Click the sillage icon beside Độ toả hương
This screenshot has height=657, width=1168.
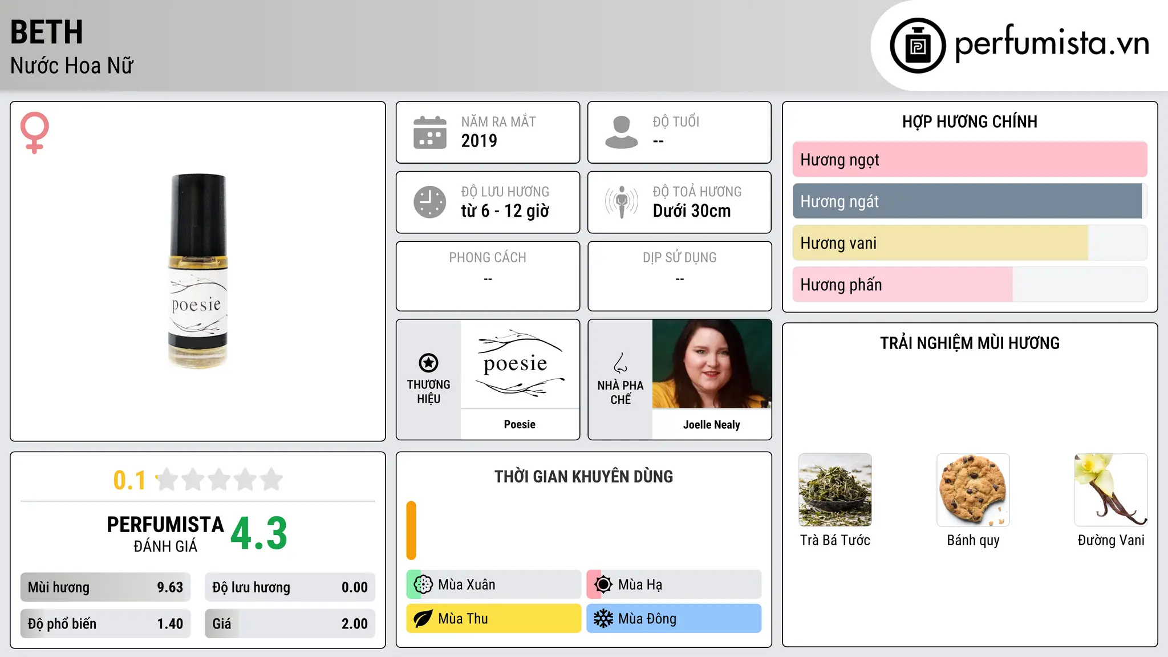point(622,202)
